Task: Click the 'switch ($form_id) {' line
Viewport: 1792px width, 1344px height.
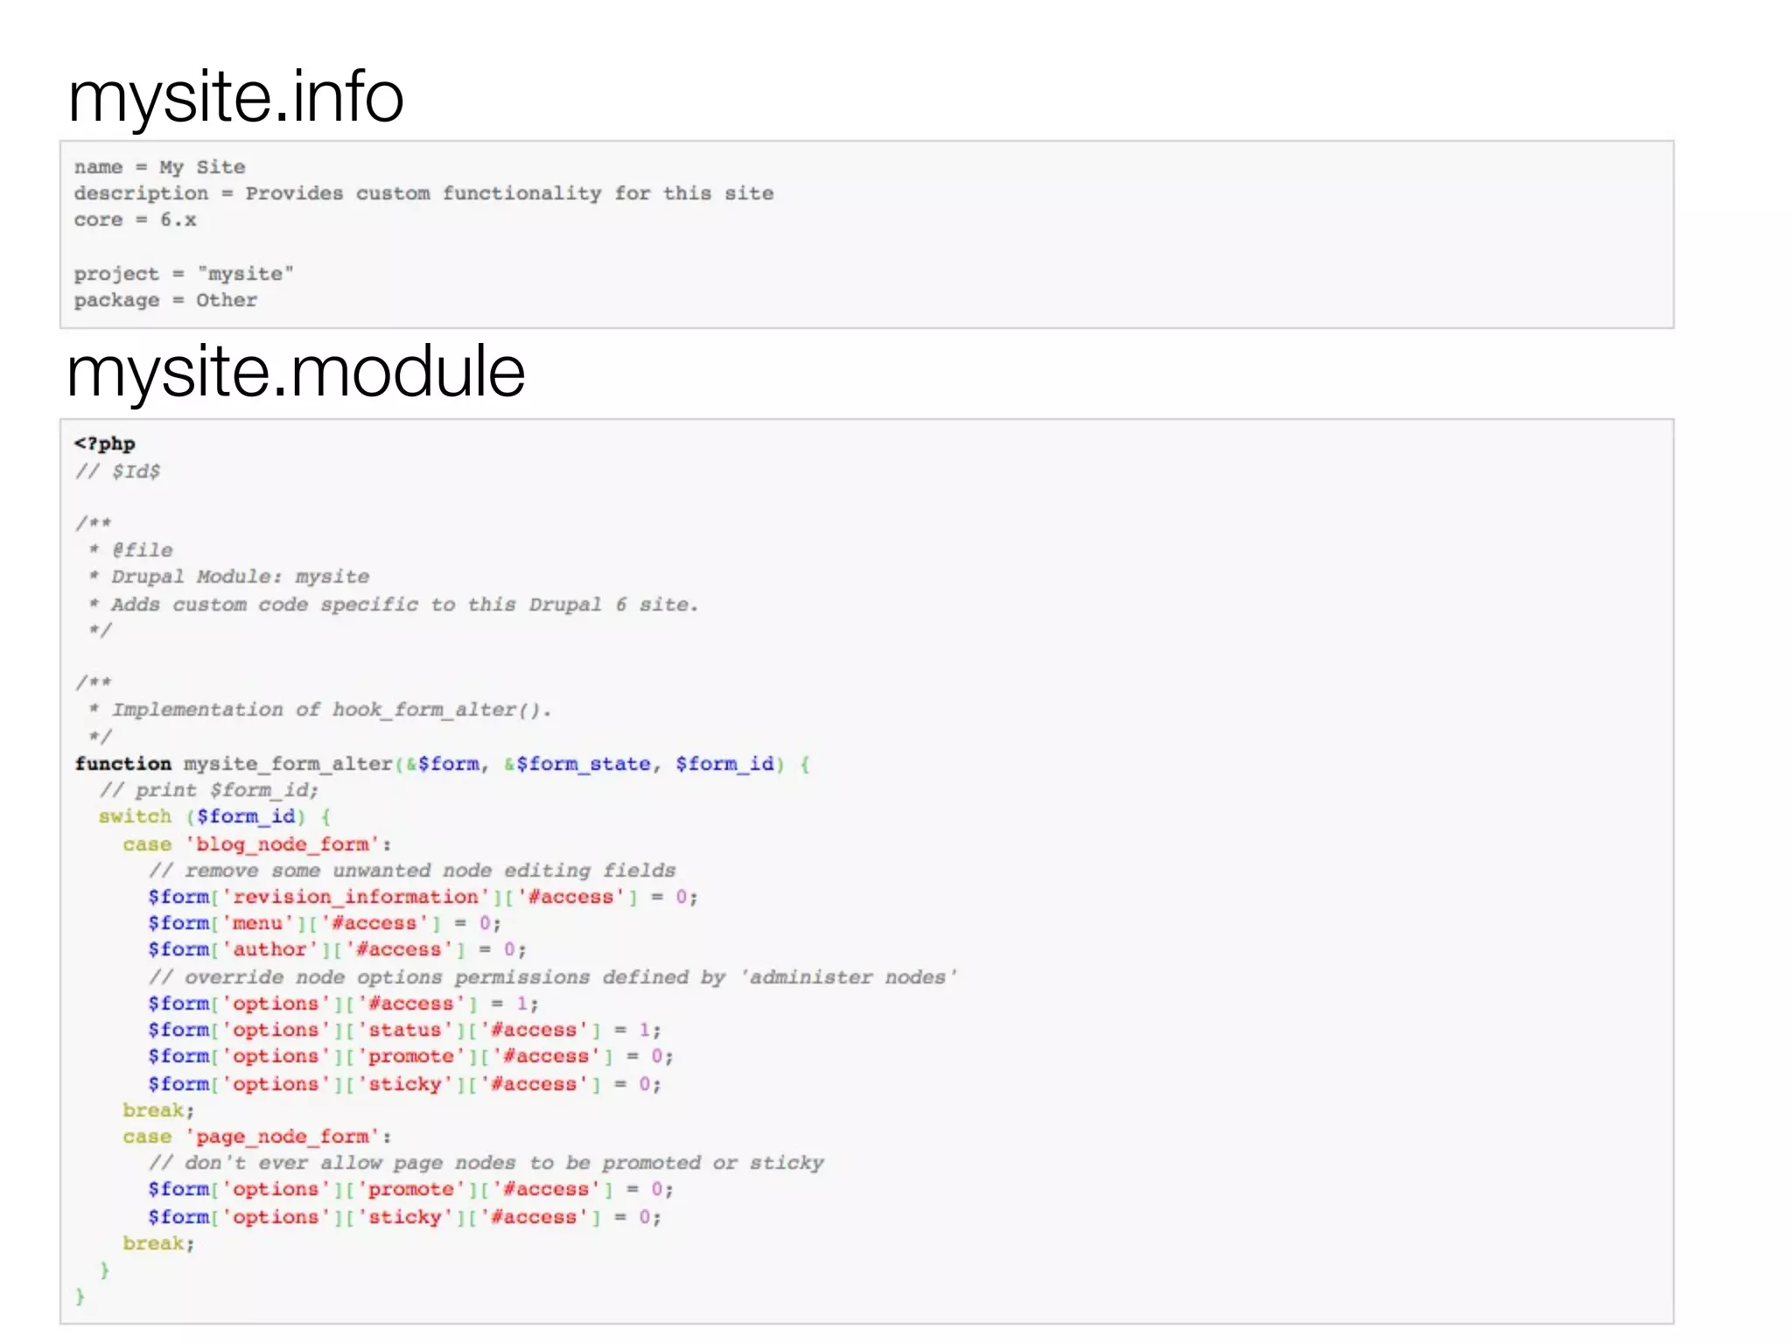Action: [214, 816]
